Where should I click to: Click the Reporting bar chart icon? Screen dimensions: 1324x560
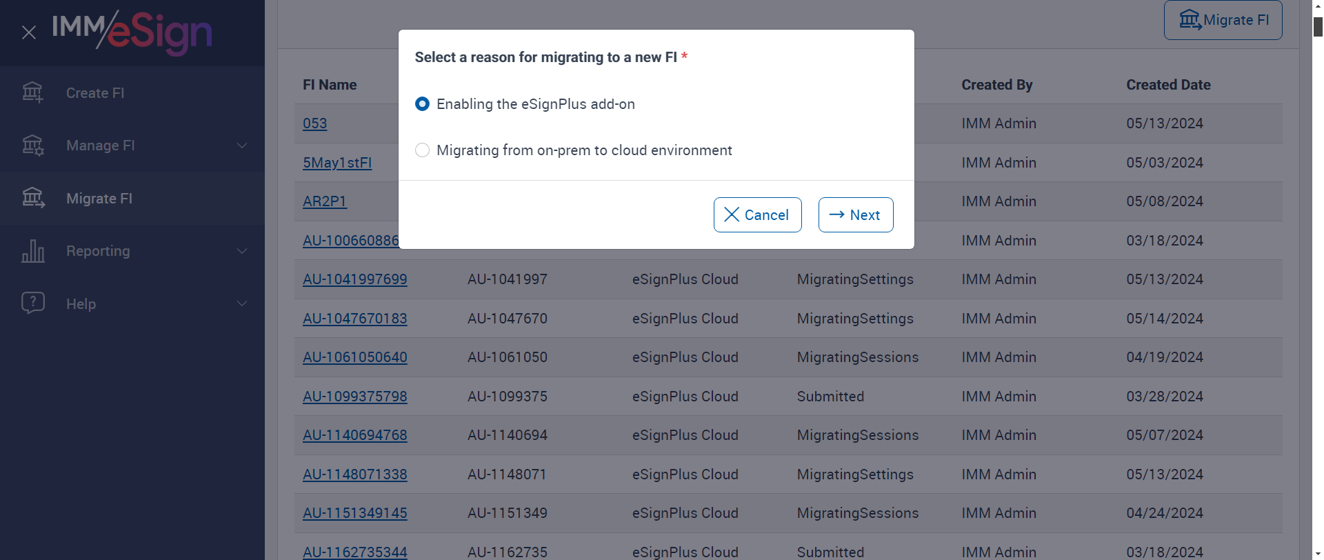tap(32, 251)
